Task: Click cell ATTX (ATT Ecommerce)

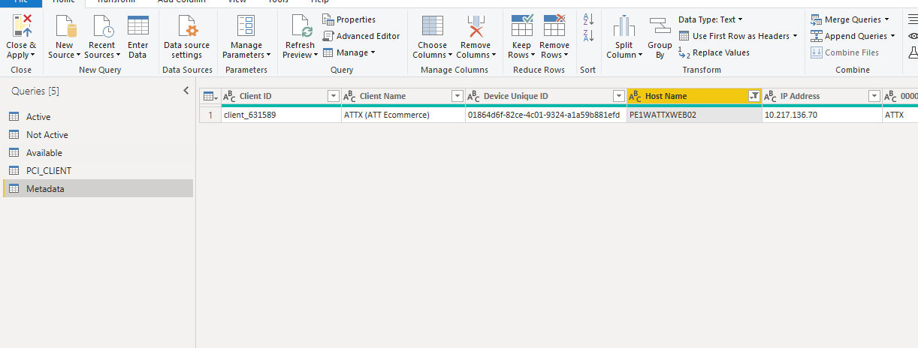Action: tap(403, 115)
